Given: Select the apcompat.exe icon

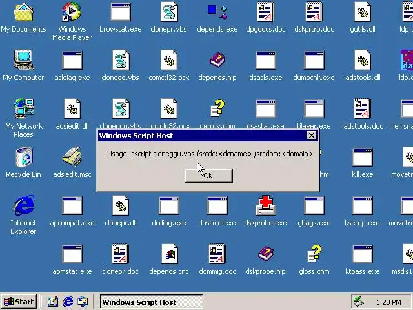Looking at the screenshot, I should click(72, 206).
